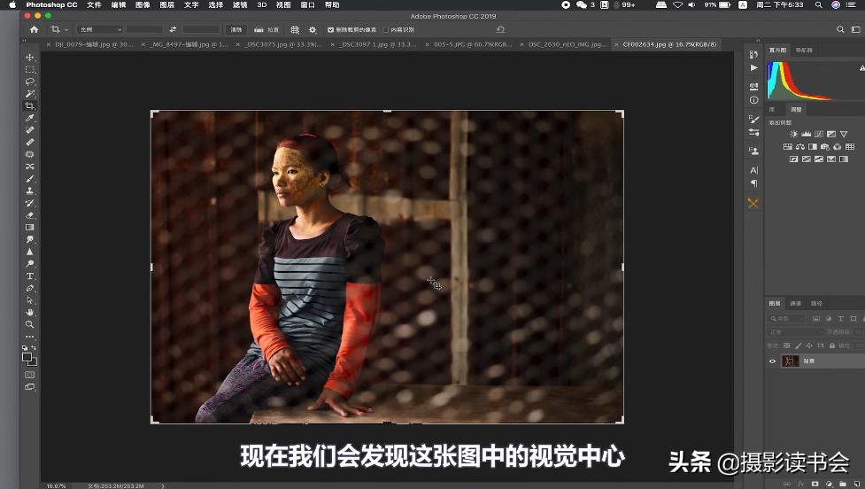Switch to the Libraries tab
865x489 pixels.
tap(772, 109)
